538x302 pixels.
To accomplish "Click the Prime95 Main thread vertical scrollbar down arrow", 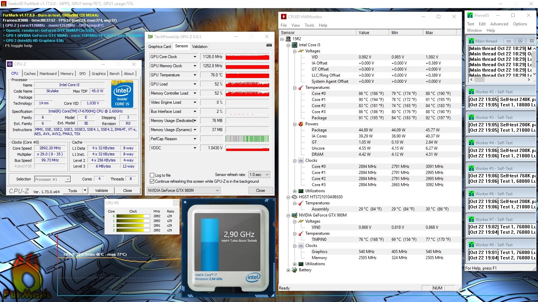I will (534, 74).
